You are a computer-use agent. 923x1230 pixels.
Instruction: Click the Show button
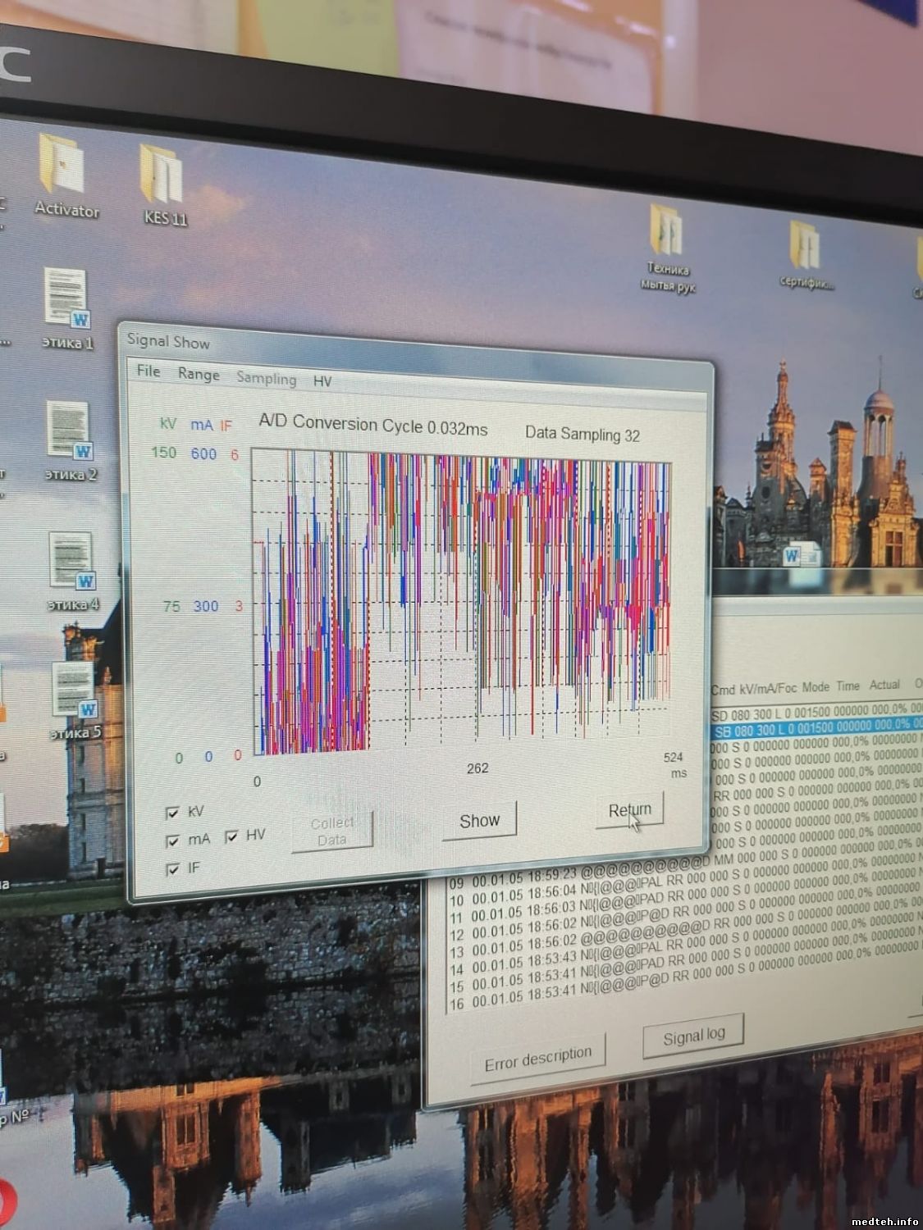479,821
